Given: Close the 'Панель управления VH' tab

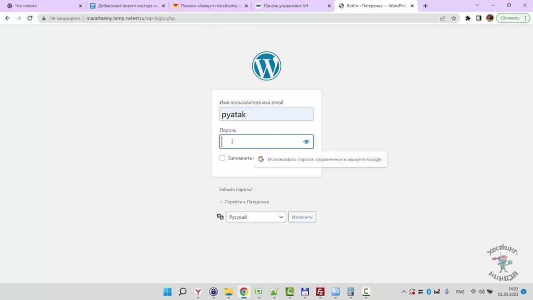Looking at the screenshot, I should point(329,6).
